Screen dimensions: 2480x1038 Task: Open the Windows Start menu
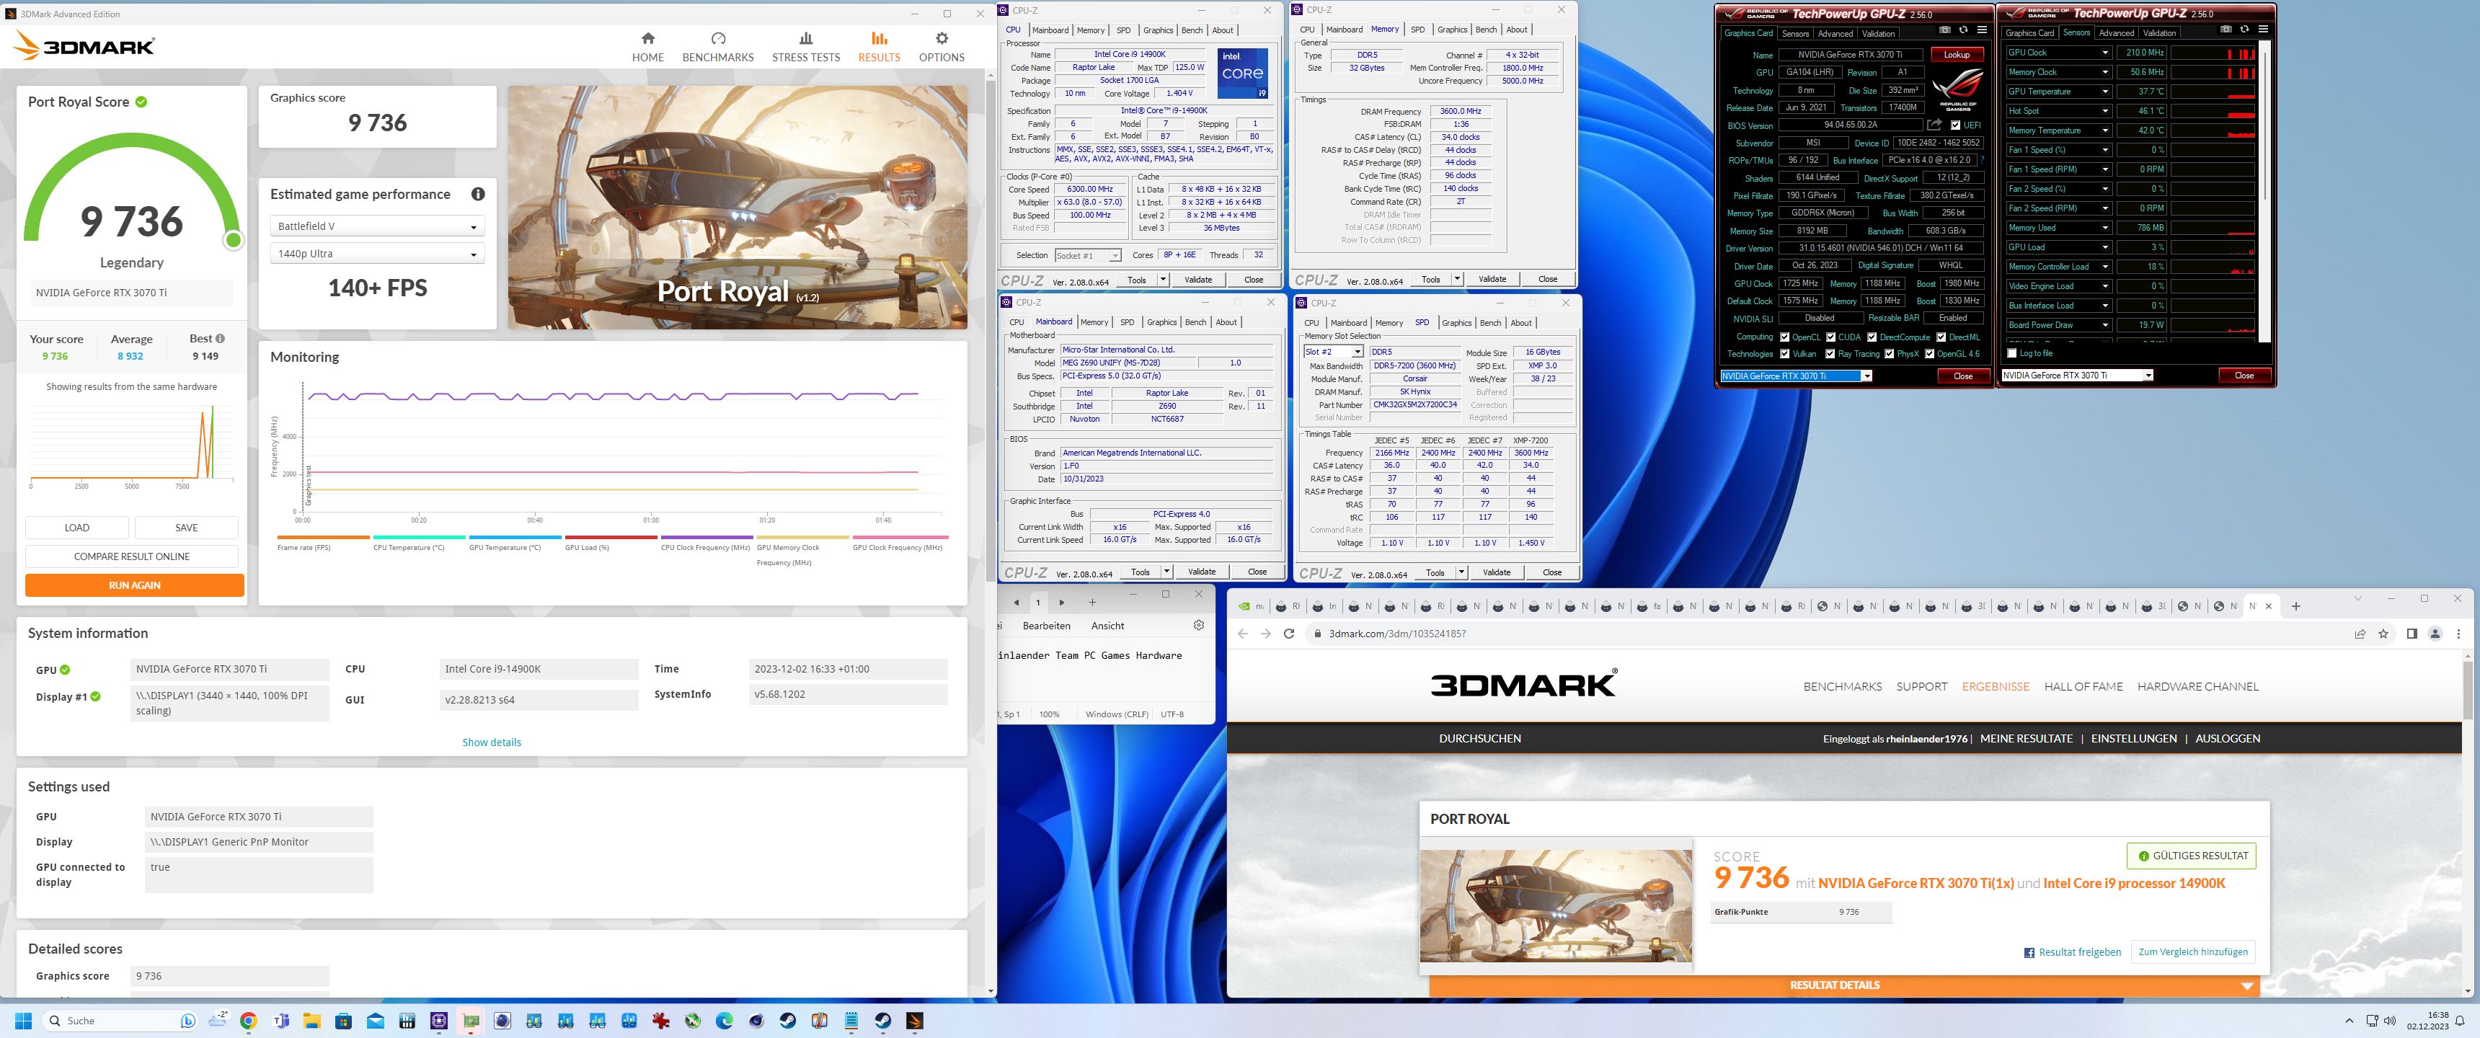pyautogui.click(x=24, y=1021)
